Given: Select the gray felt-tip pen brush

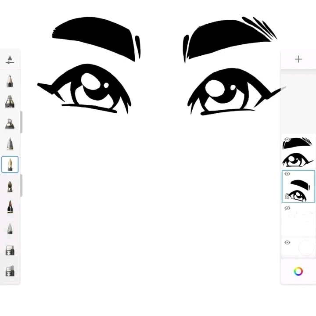Looking at the screenshot, I should point(10,144).
